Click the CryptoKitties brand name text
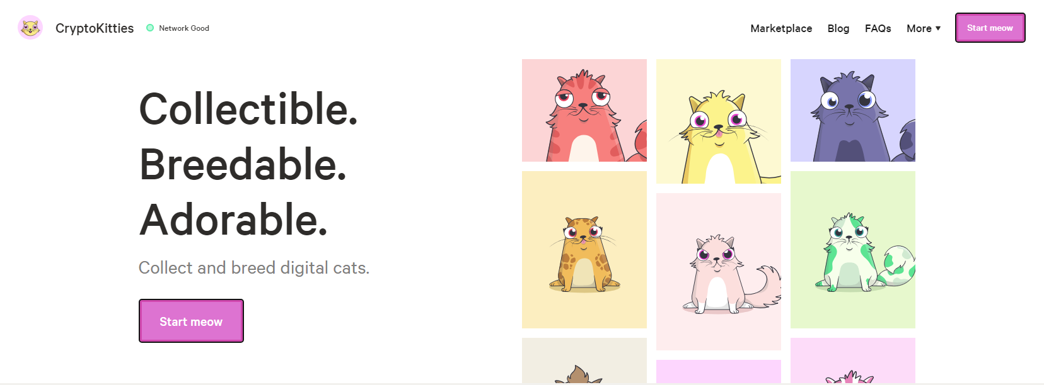Image resolution: width=1044 pixels, height=385 pixels. click(x=95, y=28)
